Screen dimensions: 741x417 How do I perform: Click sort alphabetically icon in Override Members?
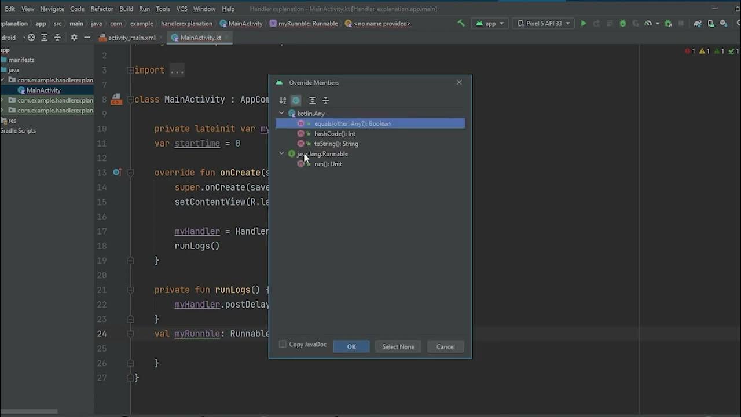click(283, 100)
